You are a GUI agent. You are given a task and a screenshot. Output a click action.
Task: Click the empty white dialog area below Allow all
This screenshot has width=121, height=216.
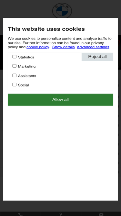[x=61, y=153]
